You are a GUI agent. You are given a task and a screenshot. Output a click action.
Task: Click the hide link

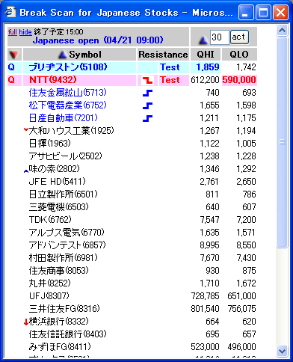point(25,32)
